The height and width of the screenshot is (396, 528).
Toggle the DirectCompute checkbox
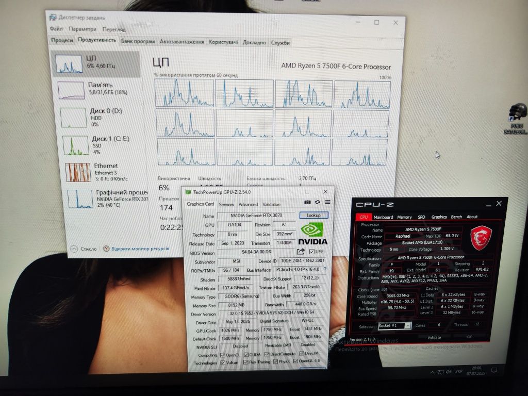coord(267,354)
